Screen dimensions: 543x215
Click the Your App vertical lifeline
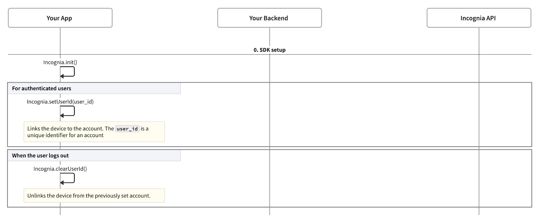coord(60,41)
